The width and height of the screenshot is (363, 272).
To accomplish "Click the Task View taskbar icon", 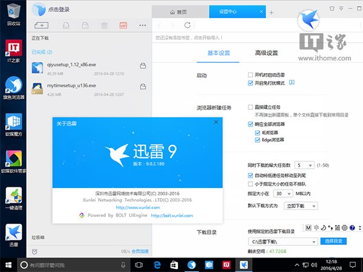I will point(139,265).
